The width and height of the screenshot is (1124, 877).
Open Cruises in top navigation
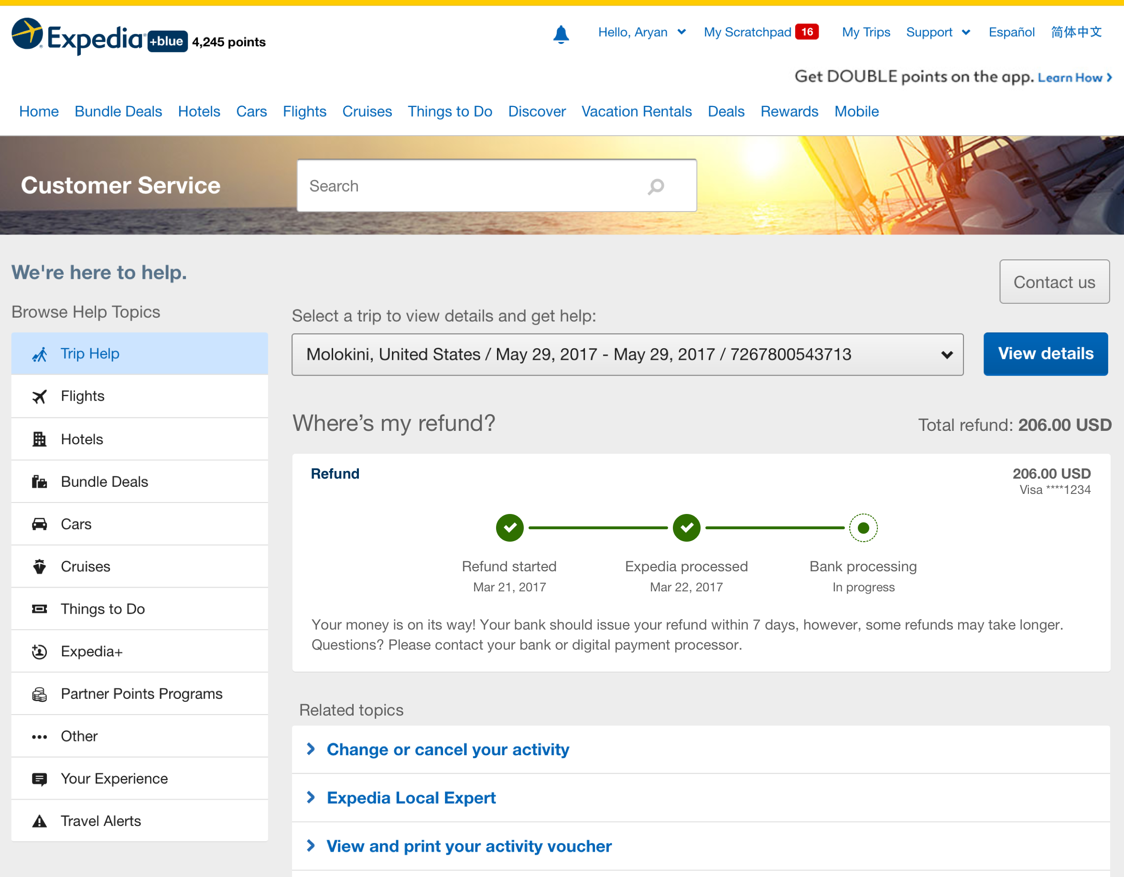point(367,112)
